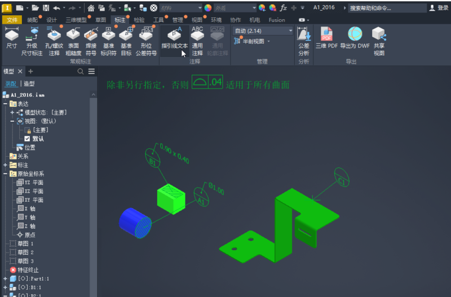Open the 文件 file menu
This screenshot has height=297, width=451.
click(x=12, y=20)
